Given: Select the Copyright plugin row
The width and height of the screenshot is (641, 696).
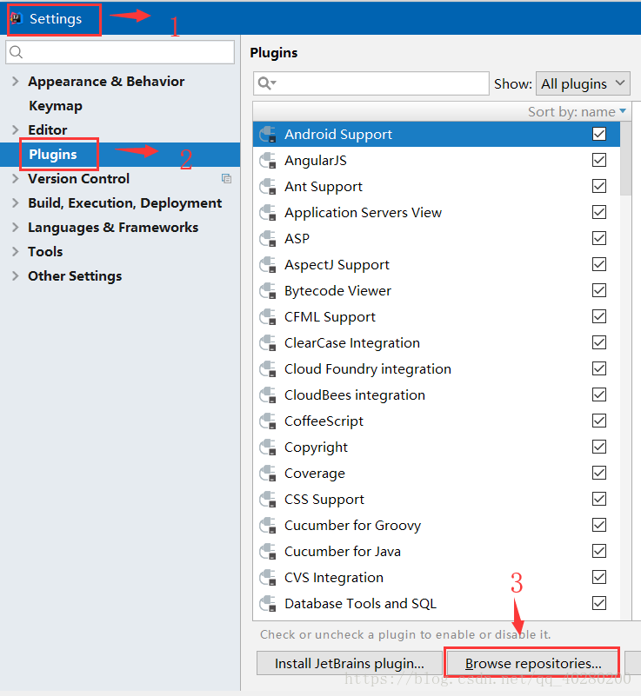Looking at the screenshot, I should [437, 447].
